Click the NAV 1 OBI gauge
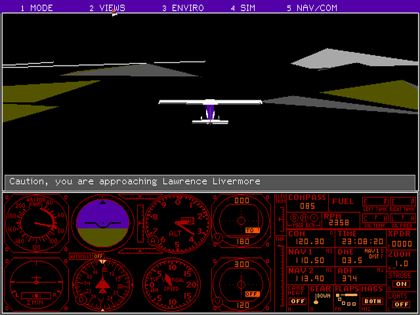 pyautogui.click(x=241, y=221)
